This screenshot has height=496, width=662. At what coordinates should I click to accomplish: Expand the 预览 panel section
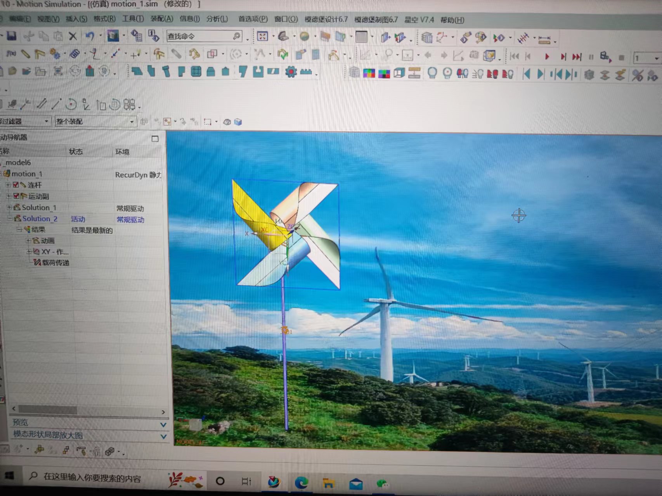coord(163,424)
